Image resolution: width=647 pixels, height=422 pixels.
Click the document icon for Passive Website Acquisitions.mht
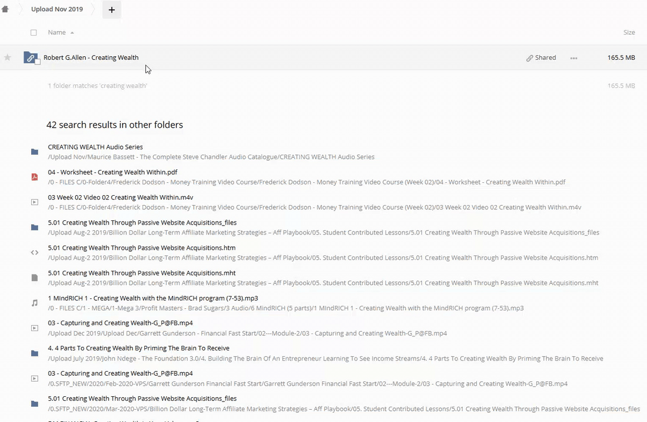point(35,278)
